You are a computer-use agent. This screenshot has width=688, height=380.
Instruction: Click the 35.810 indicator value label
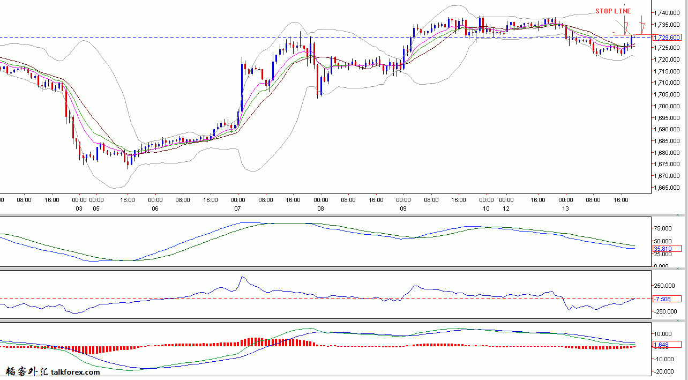click(x=662, y=249)
